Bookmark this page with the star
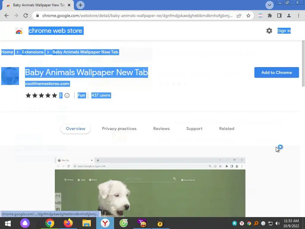Screen dimensions: 305x229 [x=248, y=16]
